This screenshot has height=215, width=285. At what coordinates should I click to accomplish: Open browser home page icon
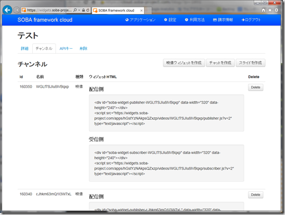[264, 10]
